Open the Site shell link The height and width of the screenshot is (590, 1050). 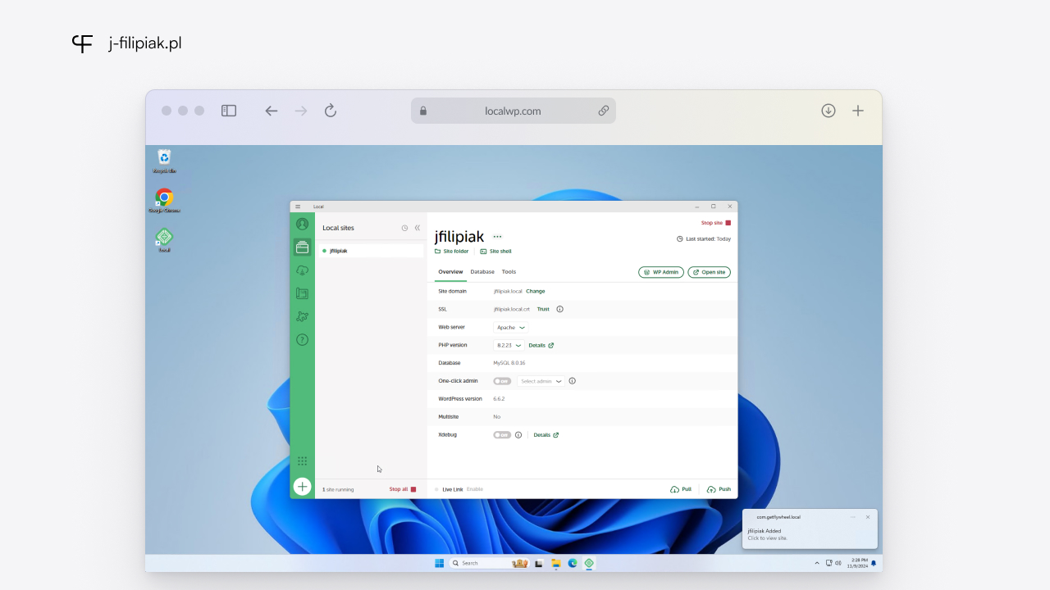pos(495,252)
